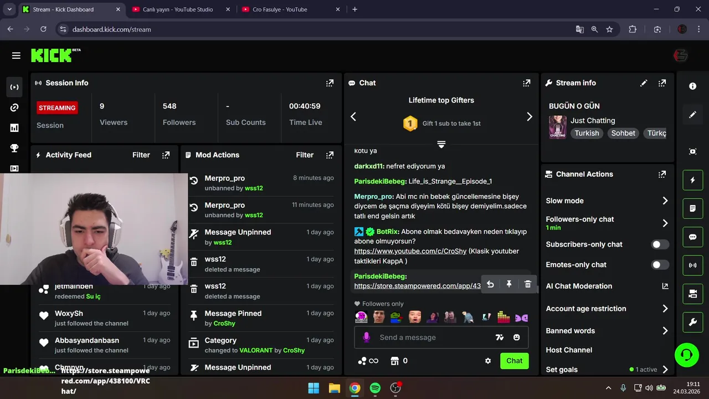Click the wrench tools icon in right sidebar

(693, 322)
